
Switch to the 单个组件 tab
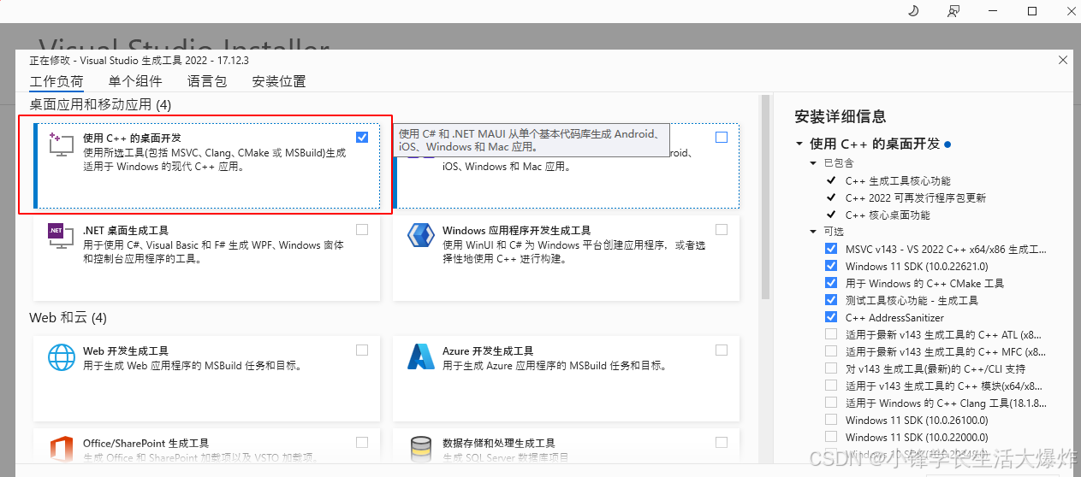(x=135, y=81)
